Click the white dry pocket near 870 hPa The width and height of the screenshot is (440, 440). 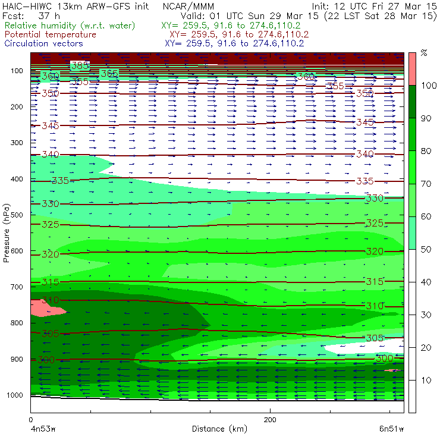pos(367,347)
